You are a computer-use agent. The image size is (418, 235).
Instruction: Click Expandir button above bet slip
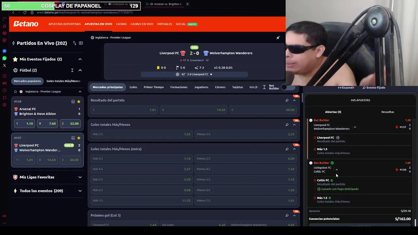(x=346, y=87)
